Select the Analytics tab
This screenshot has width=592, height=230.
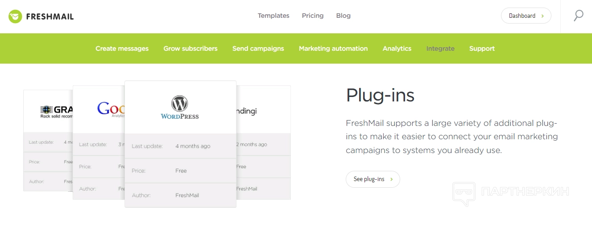(397, 48)
